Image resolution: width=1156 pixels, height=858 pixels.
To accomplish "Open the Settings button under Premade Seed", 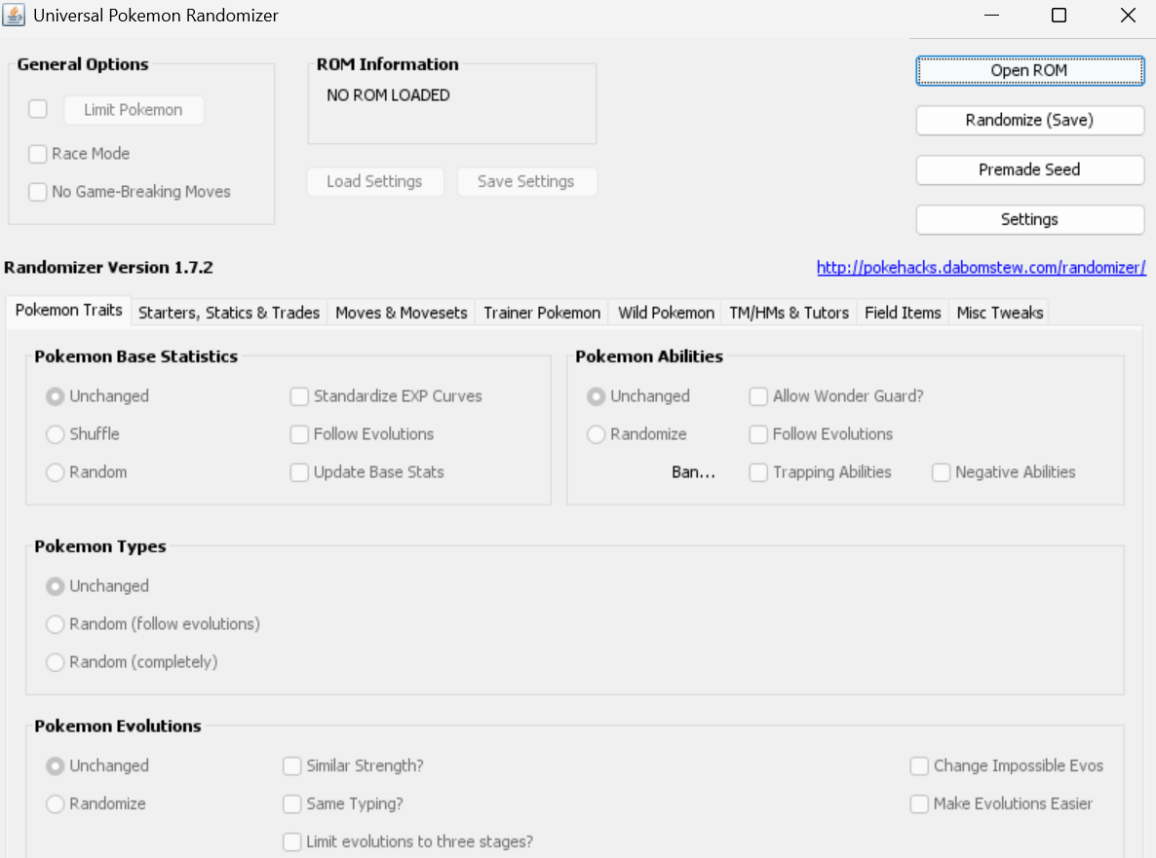I will [x=1030, y=219].
